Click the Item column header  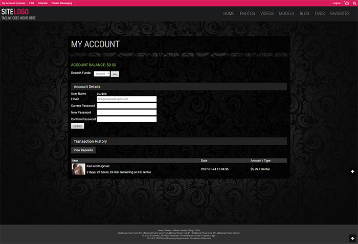(x=75, y=161)
